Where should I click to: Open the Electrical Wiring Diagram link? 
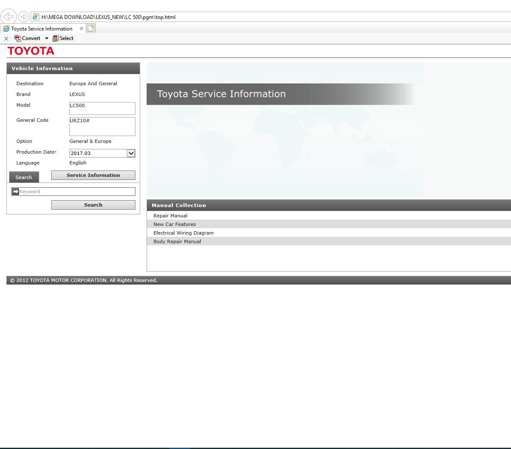[x=183, y=233]
